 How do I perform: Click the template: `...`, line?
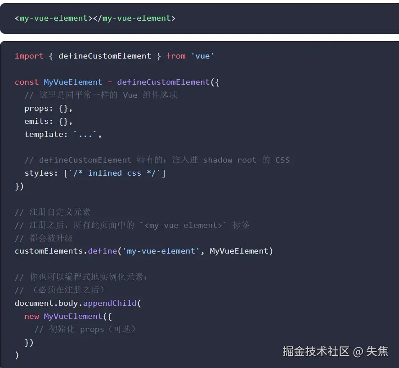click(x=63, y=134)
